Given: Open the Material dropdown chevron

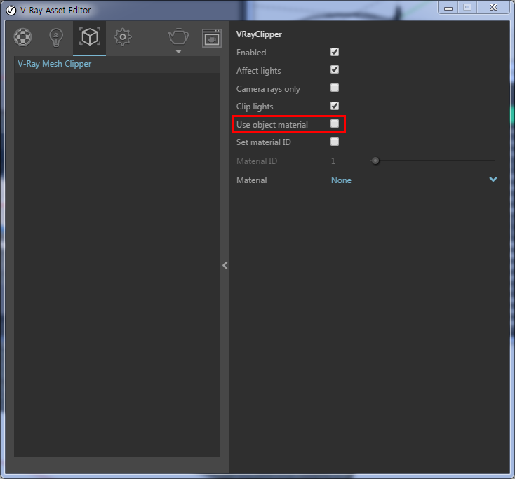Looking at the screenshot, I should [493, 180].
